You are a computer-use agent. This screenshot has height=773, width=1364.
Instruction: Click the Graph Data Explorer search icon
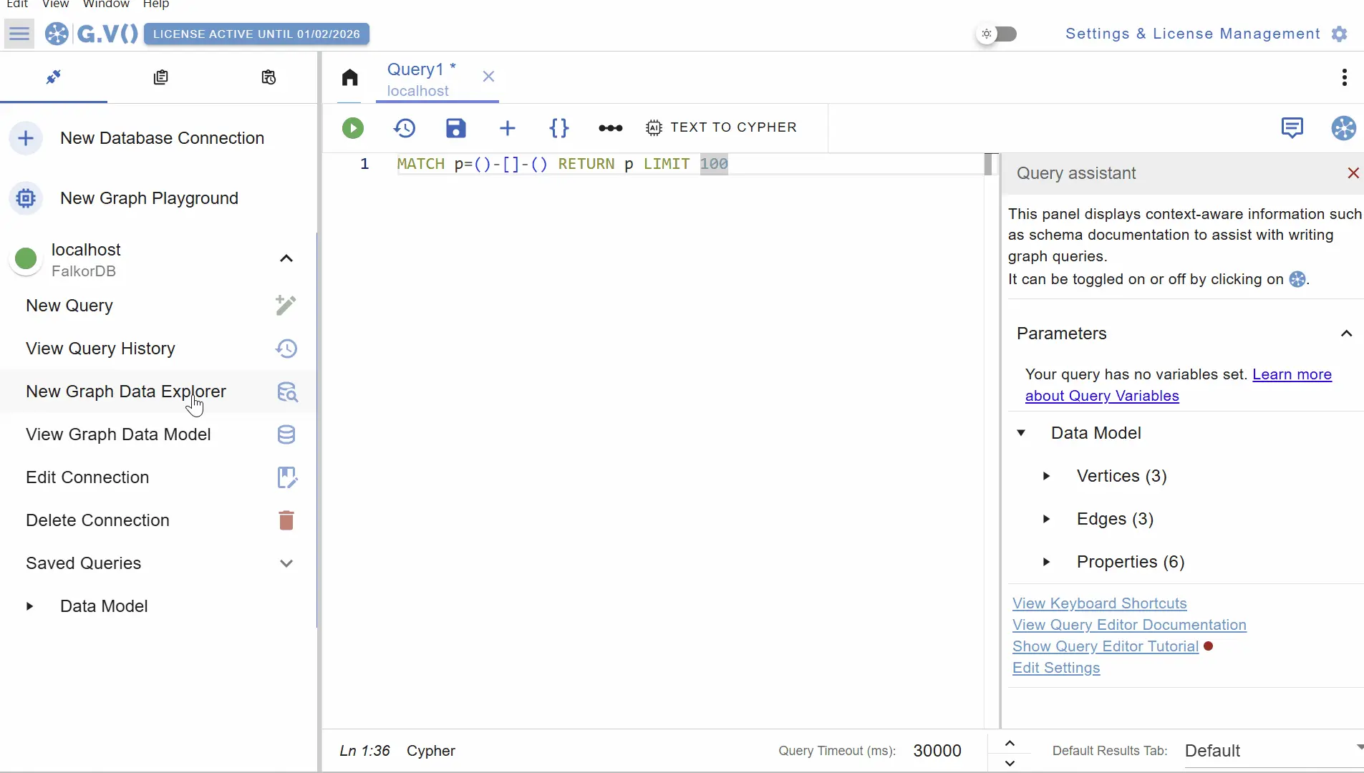click(286, 392)
